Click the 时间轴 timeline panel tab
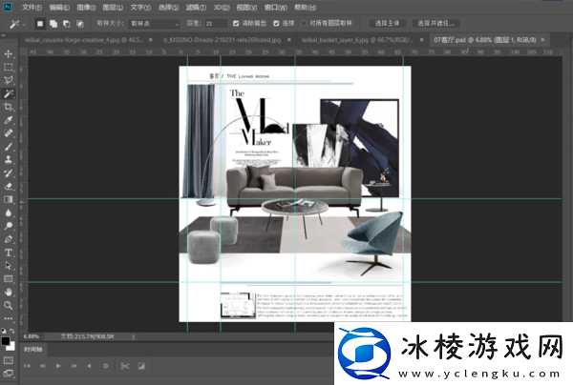Viewport: 573px width, 385px height. point(32,350)
